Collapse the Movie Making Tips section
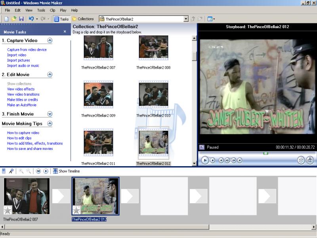Image resolution: width=317 pixels, height=238 pixels. (x=50, y=123)
